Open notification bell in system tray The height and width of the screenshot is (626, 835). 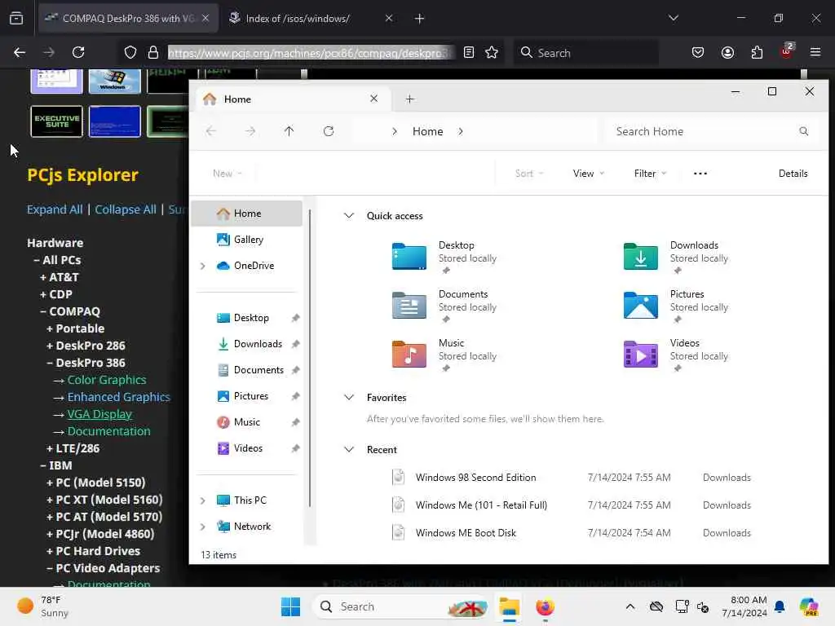click(x=780, y=606)
